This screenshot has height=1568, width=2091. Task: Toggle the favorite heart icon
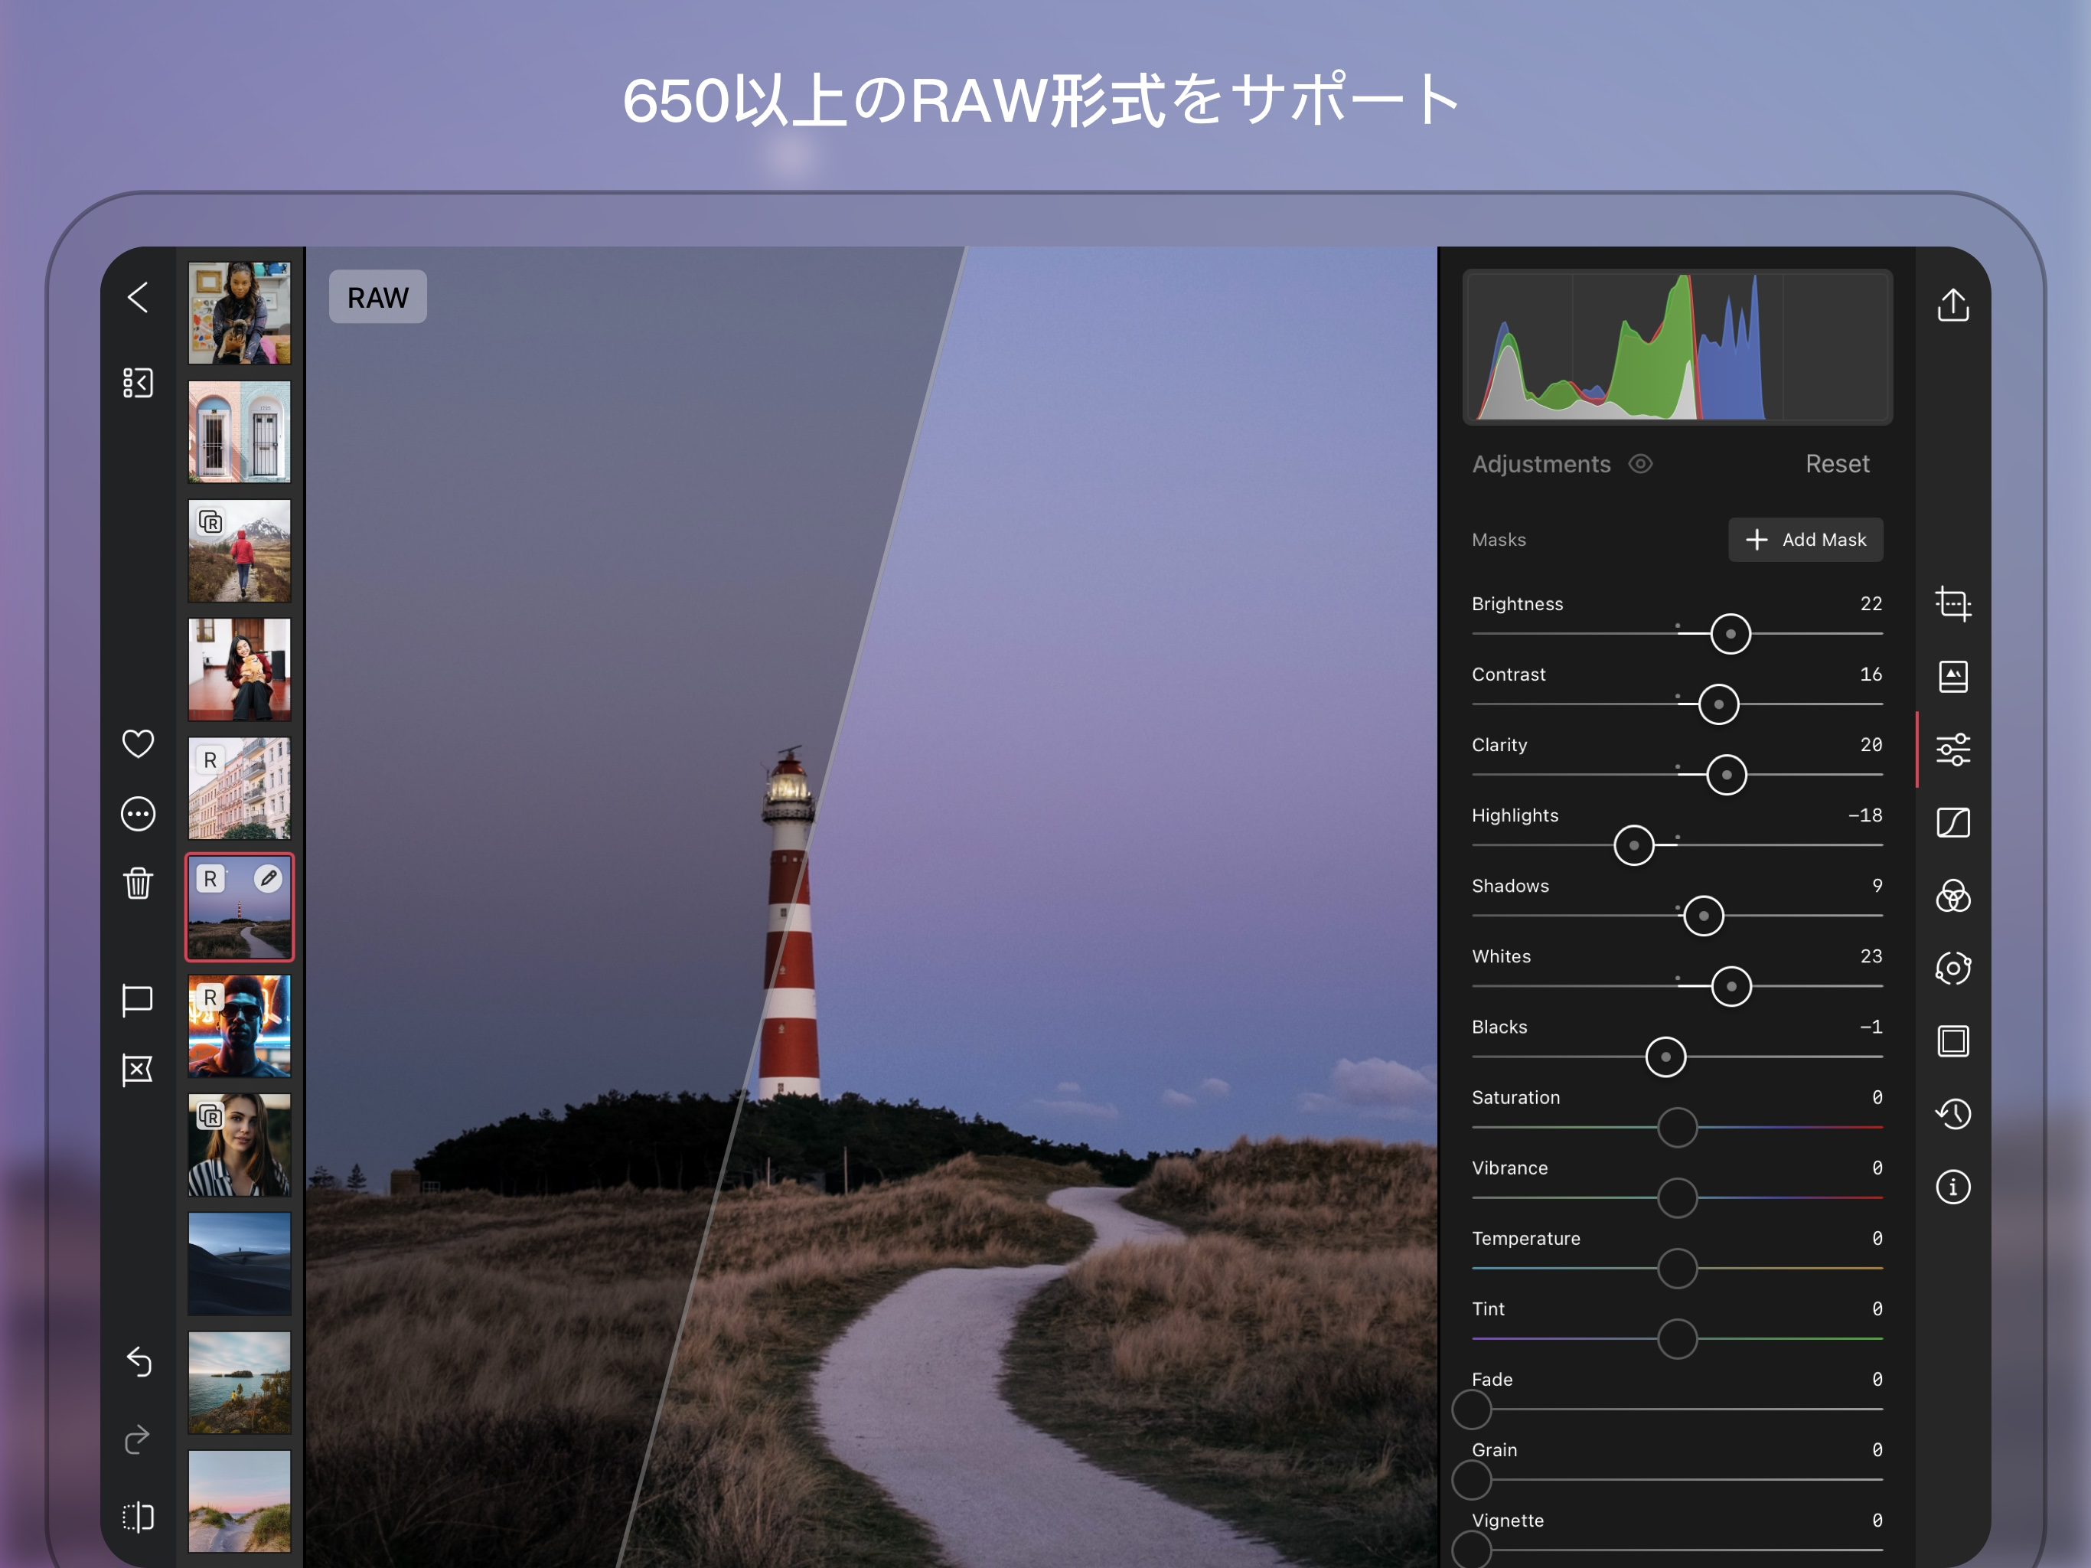coord(138,743)
